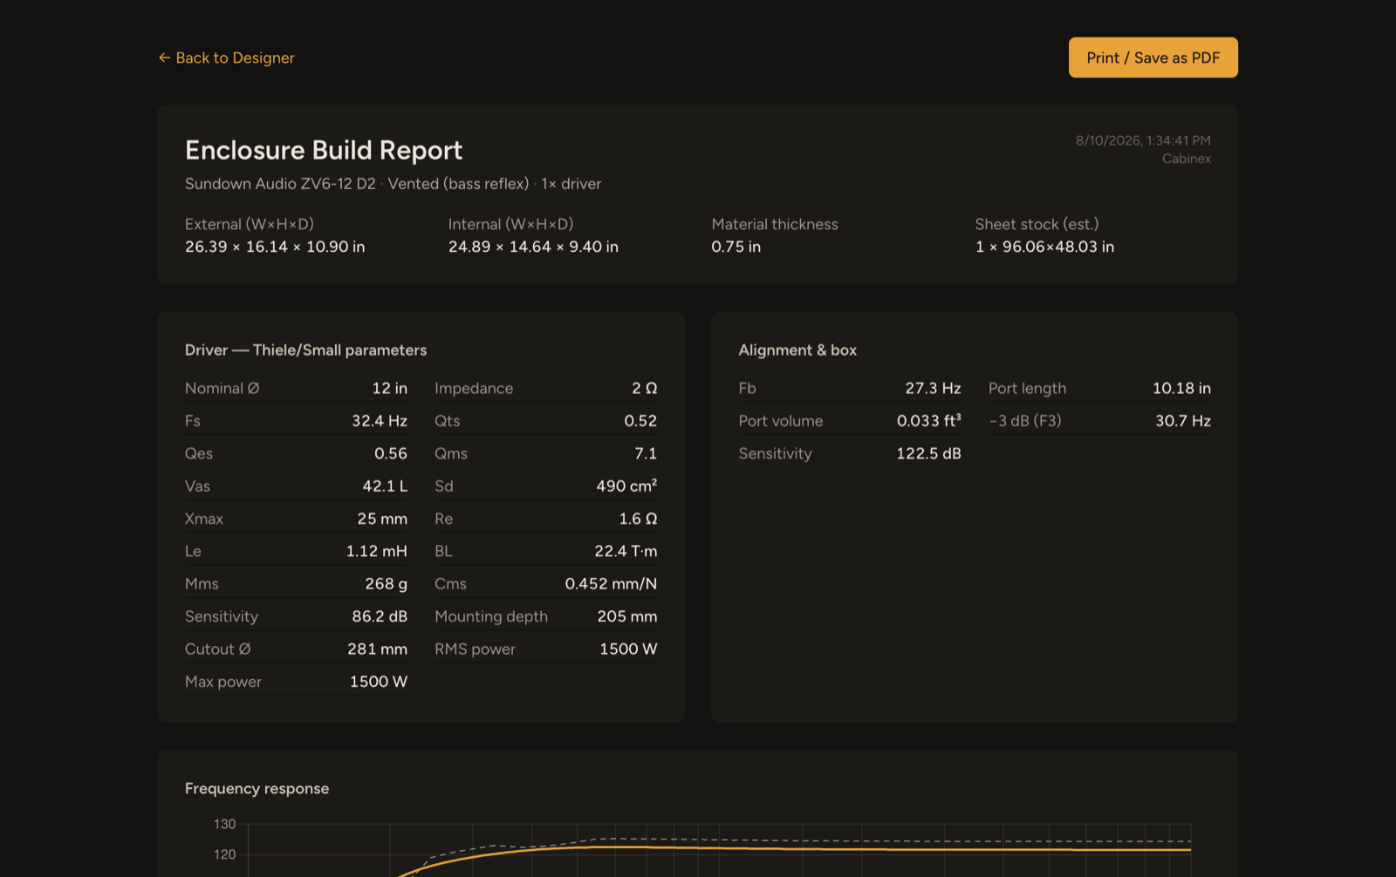
Task: Select the BL value 22.4 T·m
Action: click(x=626, y=551)
